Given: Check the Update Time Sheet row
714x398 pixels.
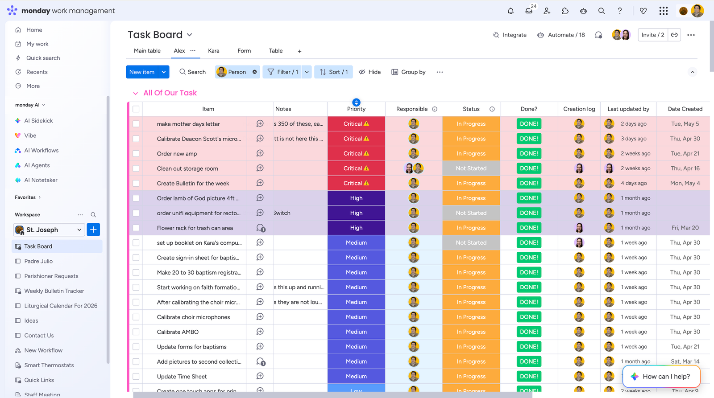Looking at the screenshot, I should [136, 377].
